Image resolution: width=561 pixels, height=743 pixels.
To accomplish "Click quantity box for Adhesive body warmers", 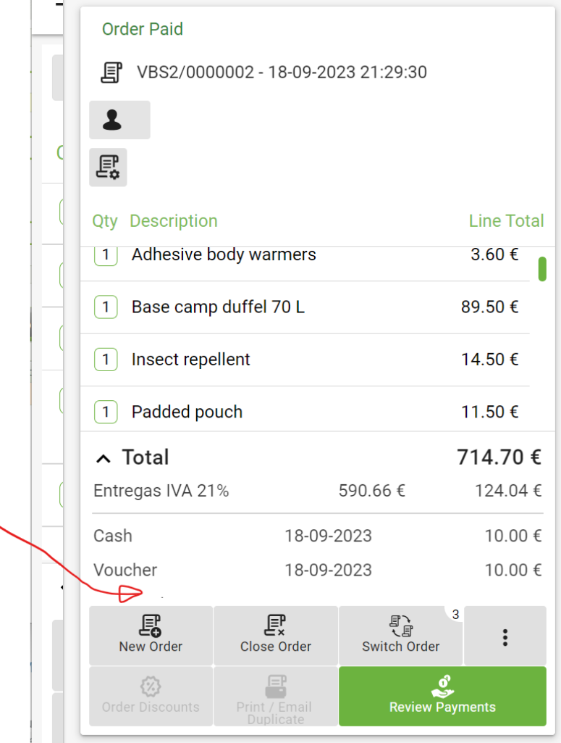I will tap(106, 255).
